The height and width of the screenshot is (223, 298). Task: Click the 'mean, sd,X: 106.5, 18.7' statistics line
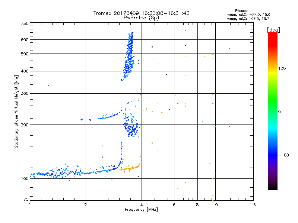(248, 19)
